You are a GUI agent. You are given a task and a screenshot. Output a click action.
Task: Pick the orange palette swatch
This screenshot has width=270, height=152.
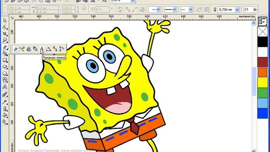pos(262,72)
